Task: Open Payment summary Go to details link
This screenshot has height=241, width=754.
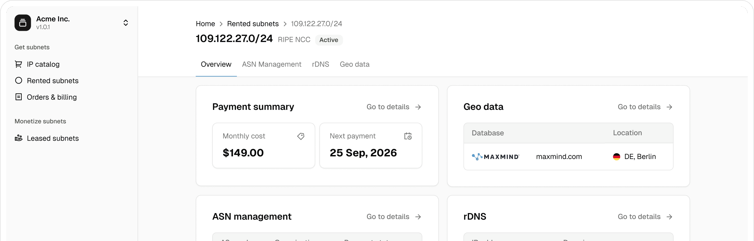Action: coord(393,107)
